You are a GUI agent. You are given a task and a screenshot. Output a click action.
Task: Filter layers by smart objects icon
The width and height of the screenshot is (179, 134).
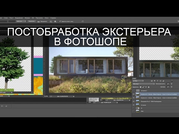163,81
